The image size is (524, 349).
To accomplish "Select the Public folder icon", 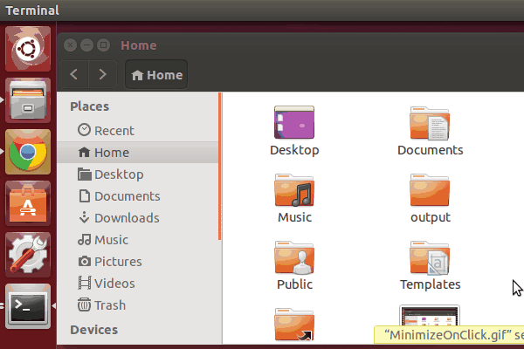I will click(x=294, y=258).
